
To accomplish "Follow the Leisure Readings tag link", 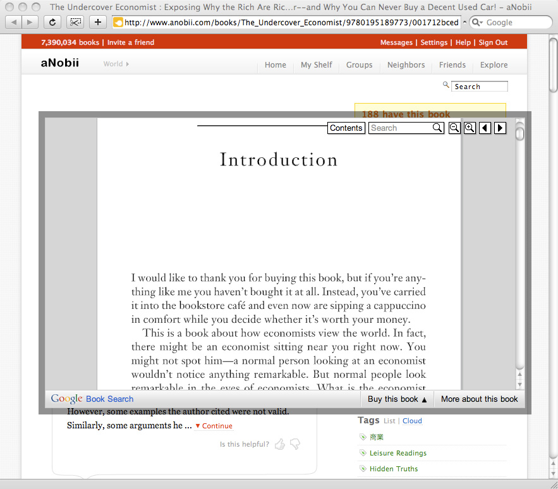I will [x=397, y=453].
